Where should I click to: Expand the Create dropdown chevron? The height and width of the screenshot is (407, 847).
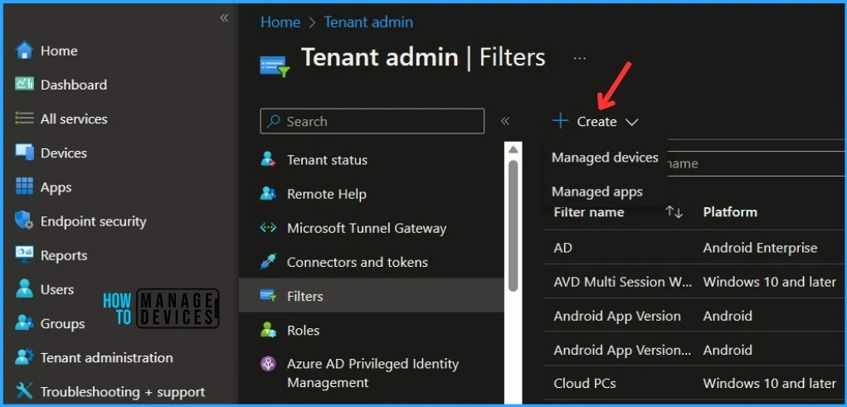click(631, 123)
